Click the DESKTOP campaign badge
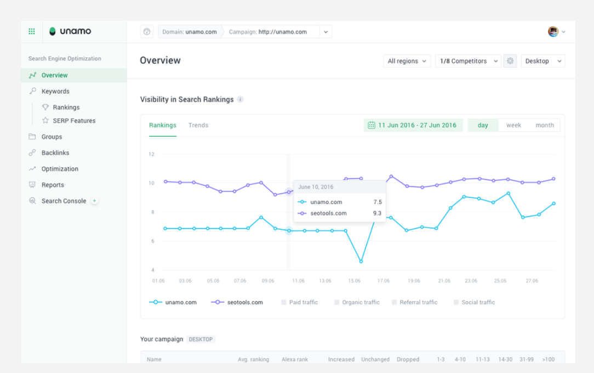 point(201,340)
